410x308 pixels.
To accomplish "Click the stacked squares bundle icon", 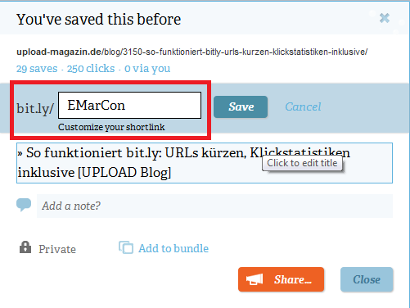I will 126,247.
